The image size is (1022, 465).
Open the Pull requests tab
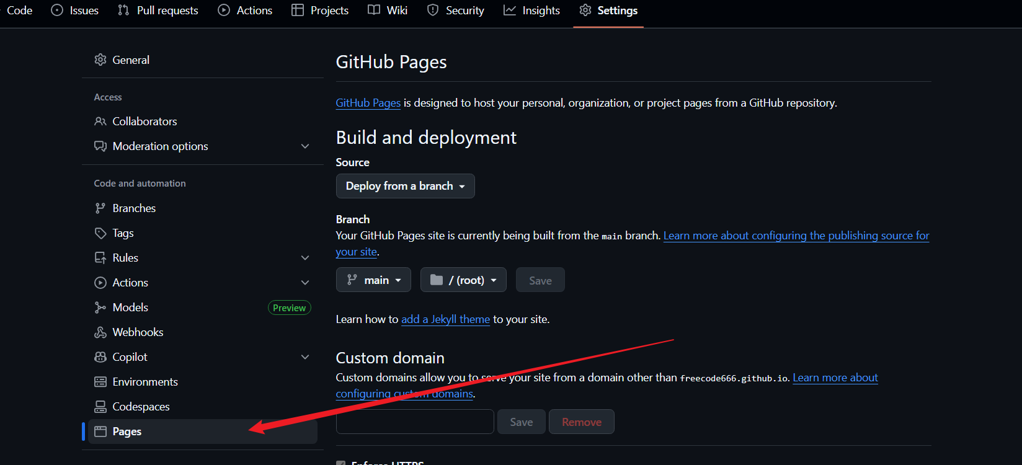(x=158, y=11)
